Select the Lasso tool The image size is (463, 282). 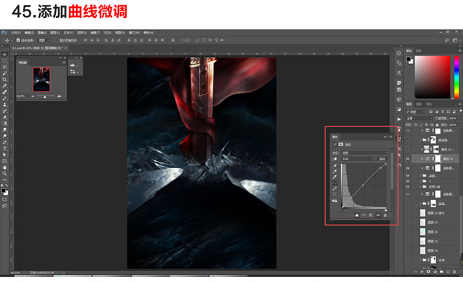click(x=5, y=67)
